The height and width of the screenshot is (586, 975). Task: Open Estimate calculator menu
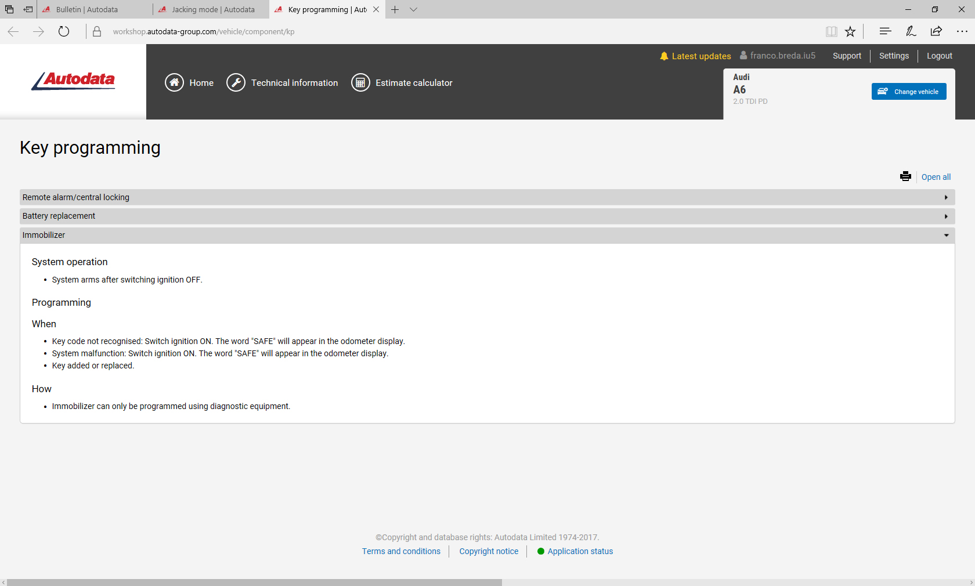[x=402, y=82]
